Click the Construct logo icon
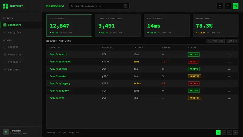243x137 pixels. coord(5,6)
